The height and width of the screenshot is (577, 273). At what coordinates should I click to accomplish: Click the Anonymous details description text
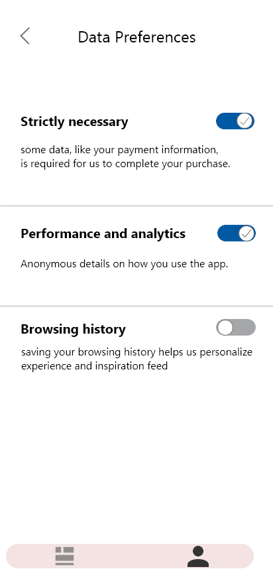pyautogui.click(x=124, y=264)
